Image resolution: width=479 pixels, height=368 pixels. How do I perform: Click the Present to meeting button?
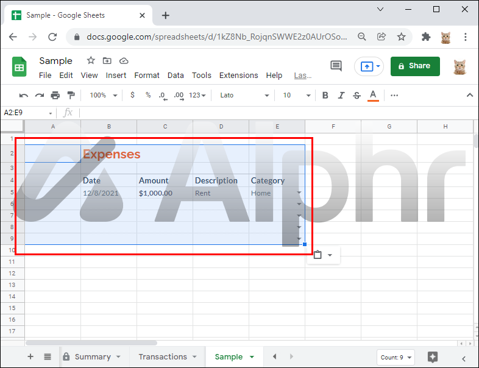coord(369,66)
